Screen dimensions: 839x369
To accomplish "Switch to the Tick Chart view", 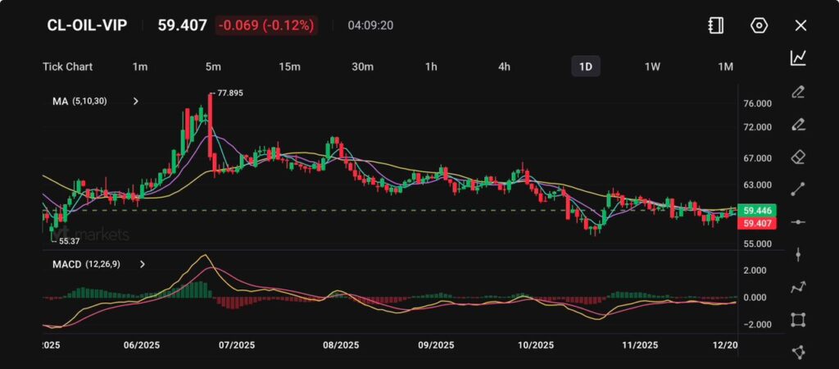I will tap(67, 66).
